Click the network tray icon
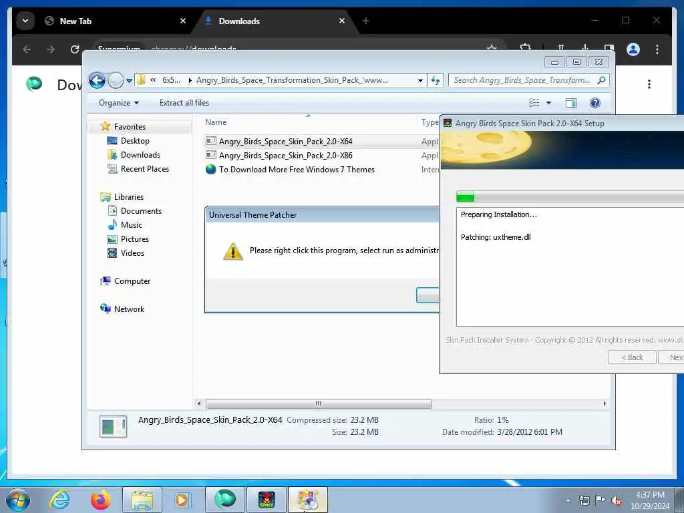Image resolution: width=684 pixels, height=513 pixels. 584,500
